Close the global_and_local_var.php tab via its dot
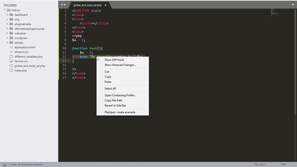This screenshot has height=167, width=297. coord(105,5)
